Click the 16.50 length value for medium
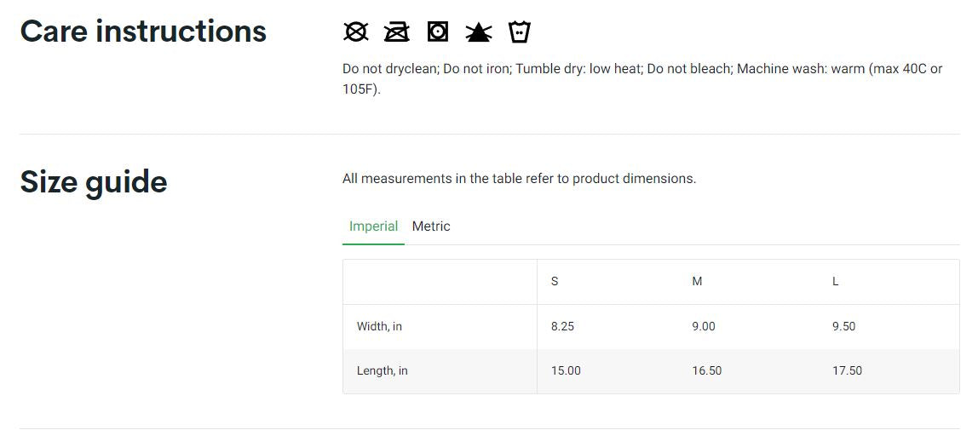Viewport: 978px width, 430px height. click(706, 371)
